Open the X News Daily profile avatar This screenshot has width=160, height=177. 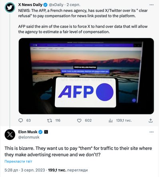click(x=10, y=7)
